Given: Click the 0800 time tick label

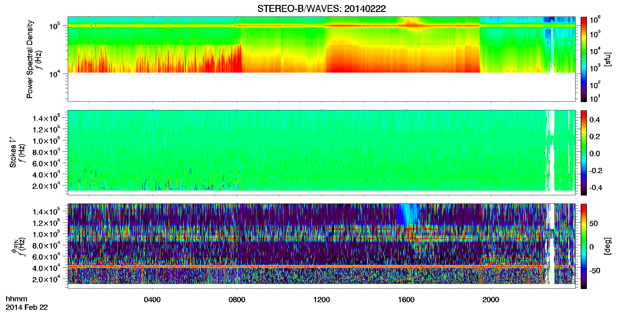Looking at the screenshot, I should coord(237,300).
